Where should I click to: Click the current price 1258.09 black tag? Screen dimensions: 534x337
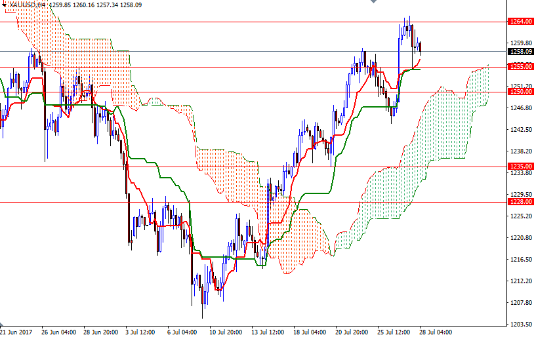[x=520, y=51]
